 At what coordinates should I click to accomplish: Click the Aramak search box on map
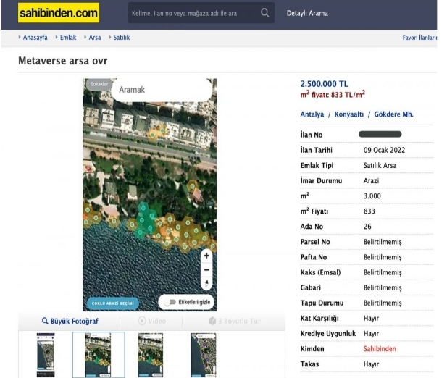point(159,90)
